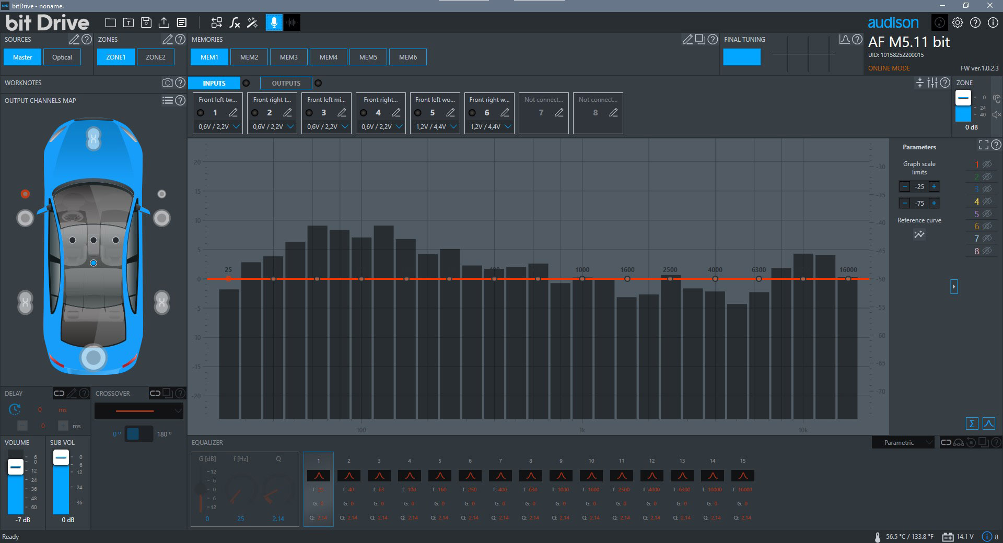
Task: Edit sources with the pencil icon
Action: [x=74, y=39]
